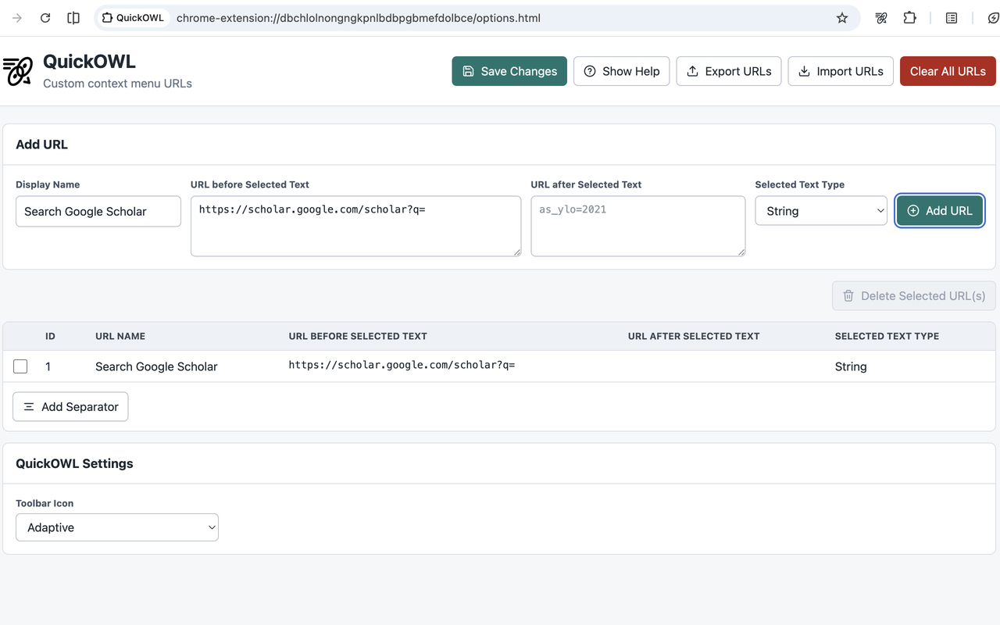Click the URL after Selected Text textarea
This screenshot has height=625, width=1000.
click(638, 226)
